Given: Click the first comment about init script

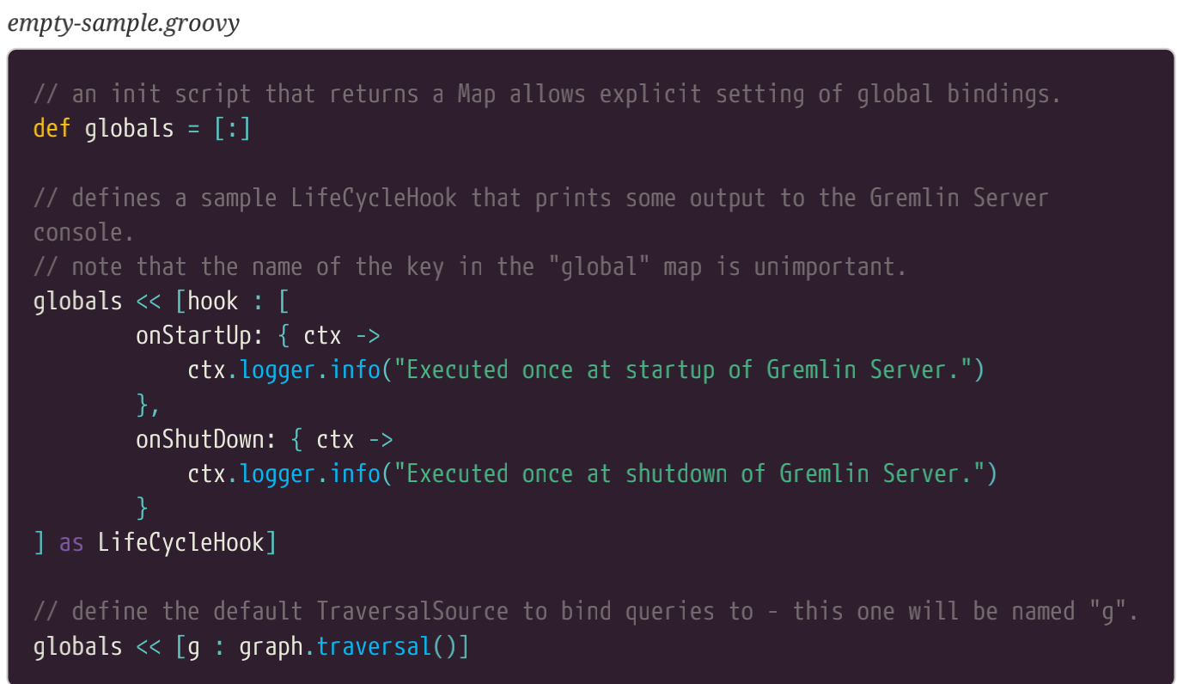Looking at the screenshot, I should coord(547,94).
